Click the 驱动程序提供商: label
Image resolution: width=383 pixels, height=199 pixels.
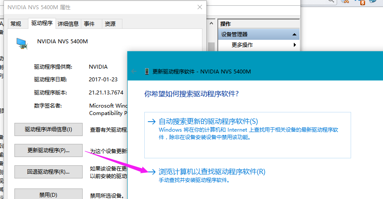click(53, 67)
